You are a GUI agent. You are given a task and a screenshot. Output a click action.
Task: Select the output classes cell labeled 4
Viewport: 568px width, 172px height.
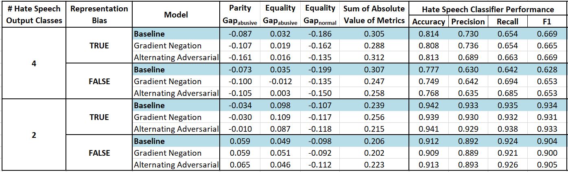click(34, 64)
